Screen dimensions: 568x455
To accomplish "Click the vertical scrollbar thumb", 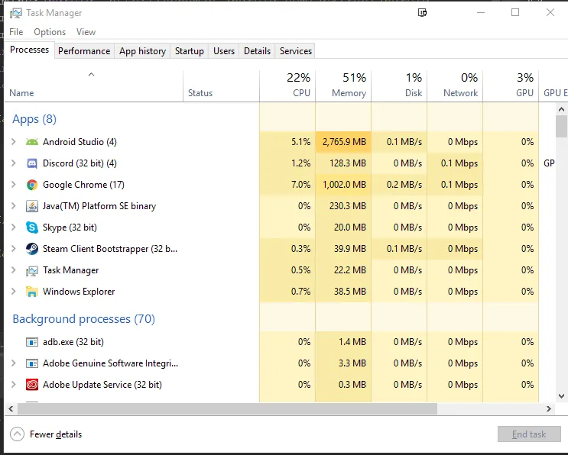I will pyautogui.click(x=561, y=126).
